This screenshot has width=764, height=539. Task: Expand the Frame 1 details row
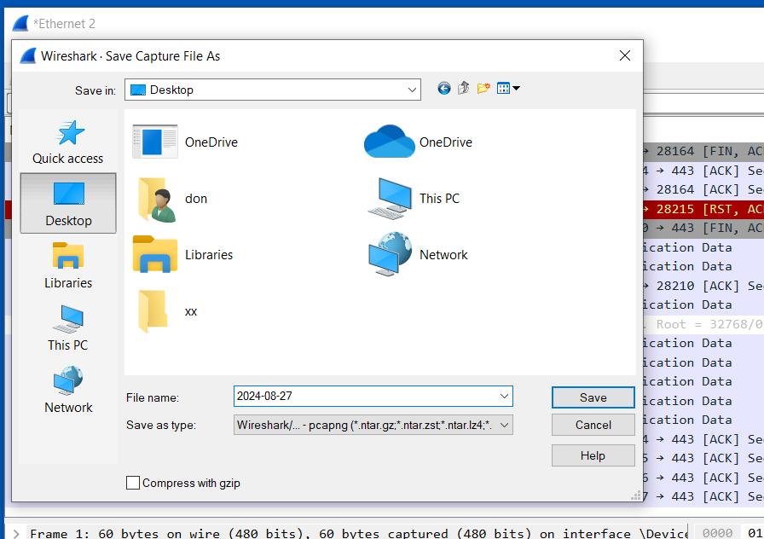(x=16, y=534)
